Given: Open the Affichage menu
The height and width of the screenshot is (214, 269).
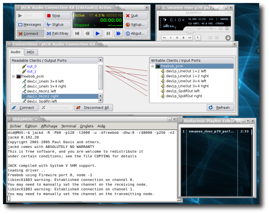Looking at the screenshot, I should [x=49, y=126].
